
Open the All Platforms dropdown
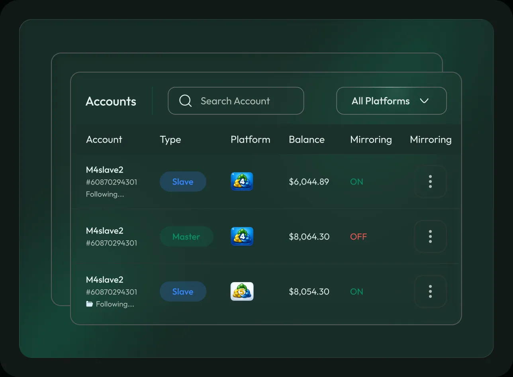tap(392, 101)
